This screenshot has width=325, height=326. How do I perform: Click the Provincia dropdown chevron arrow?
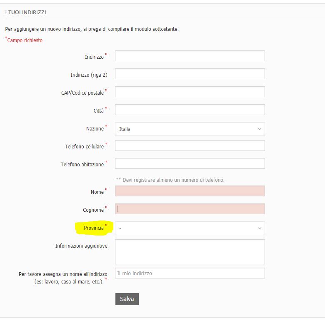pyautogui.click(x=260, y=228)
